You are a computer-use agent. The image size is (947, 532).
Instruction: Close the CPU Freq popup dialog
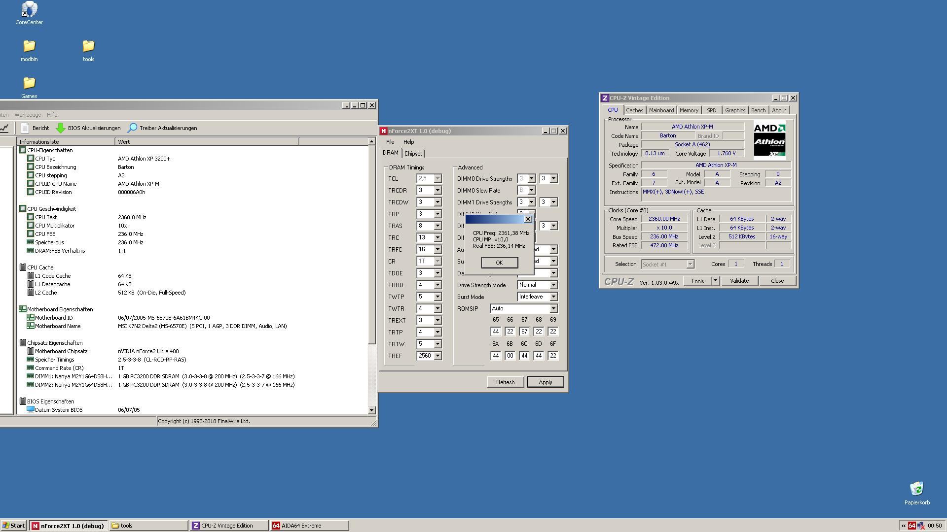[x=528, y=219]
